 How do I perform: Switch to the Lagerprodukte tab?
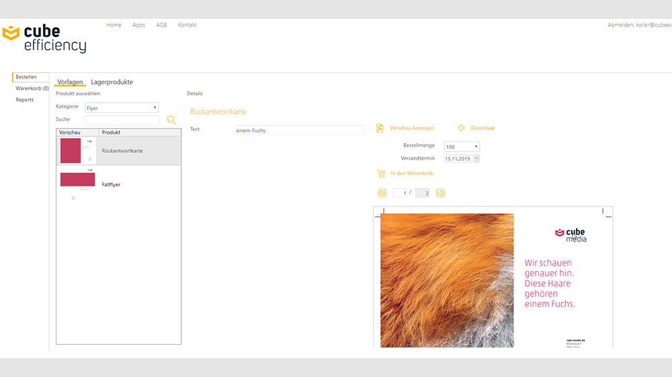[x=112, y=82]
